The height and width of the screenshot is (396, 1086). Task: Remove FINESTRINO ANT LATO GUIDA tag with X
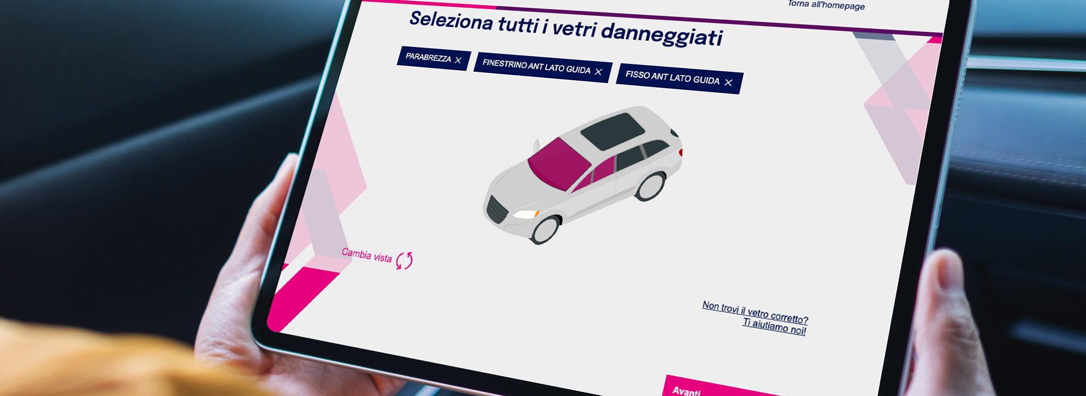point(598,72)
